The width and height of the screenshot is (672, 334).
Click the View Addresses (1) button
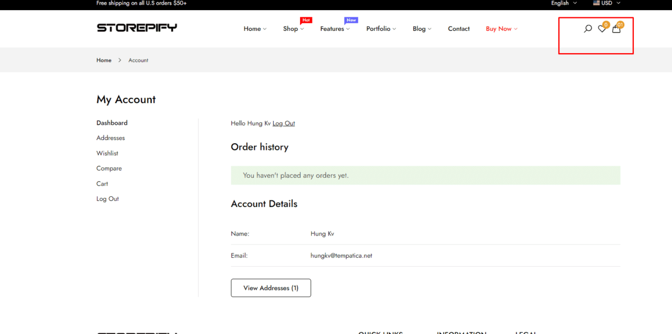pyautogui.click(x=270, y=288)
